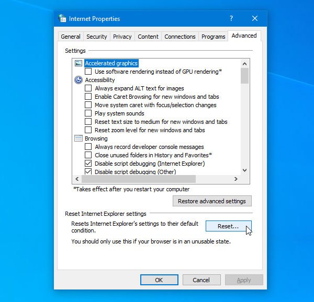
Task: Check Reset text size to medium option
Action: click(x=88, y=122)
